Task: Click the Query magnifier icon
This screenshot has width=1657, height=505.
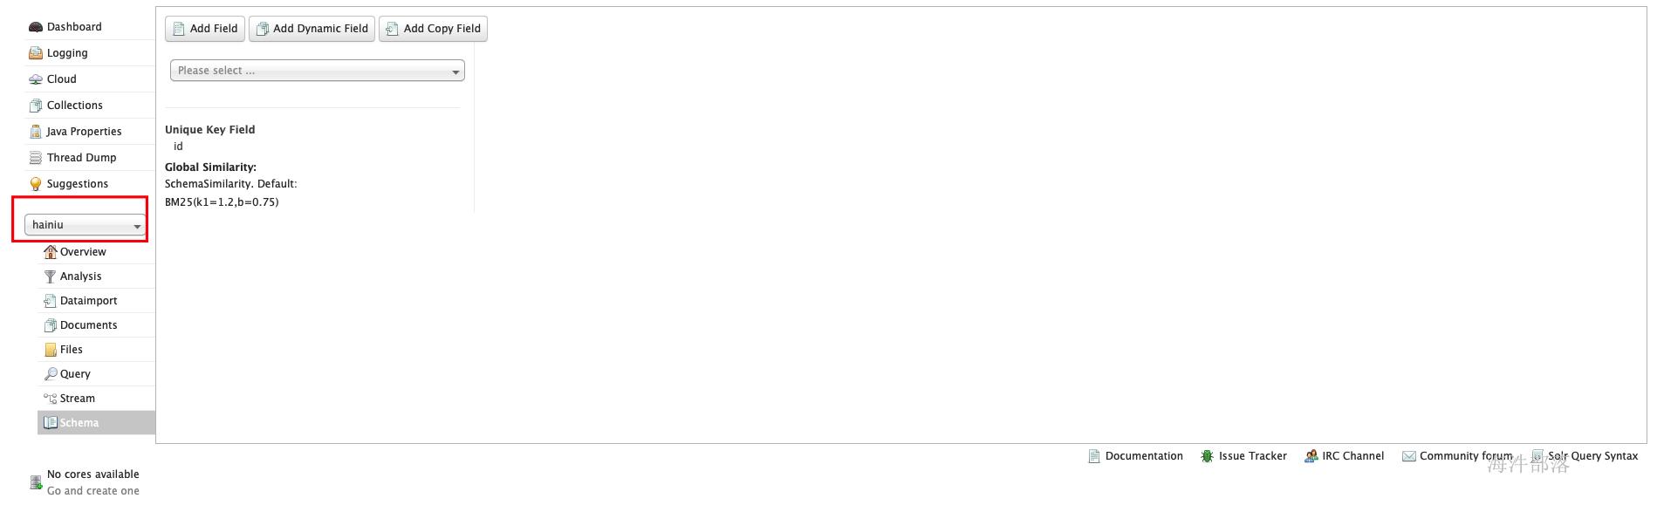Action: 51,374
